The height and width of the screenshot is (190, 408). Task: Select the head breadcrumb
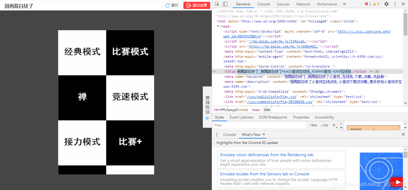256,110
